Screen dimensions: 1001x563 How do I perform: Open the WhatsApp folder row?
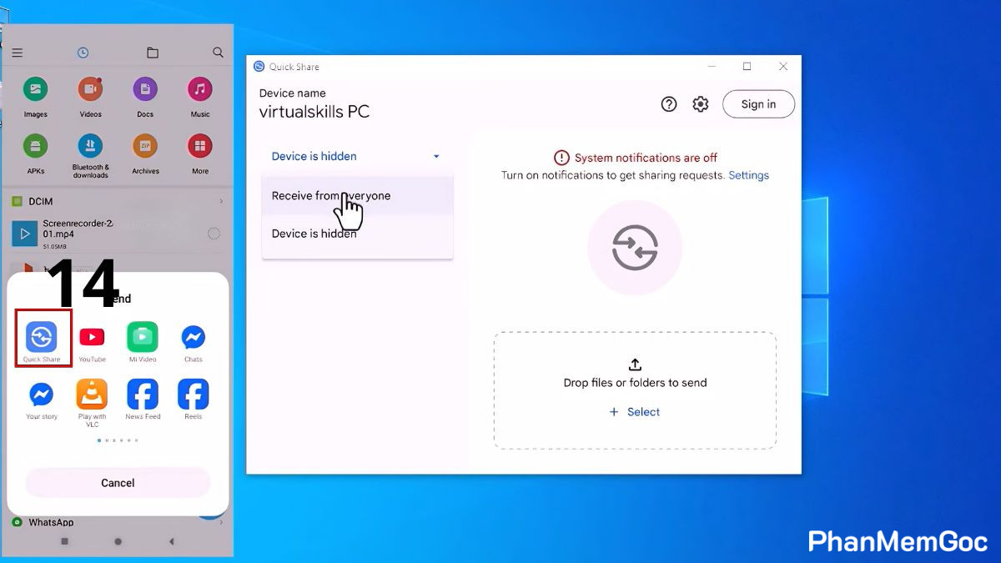click(x=118, y=522)
